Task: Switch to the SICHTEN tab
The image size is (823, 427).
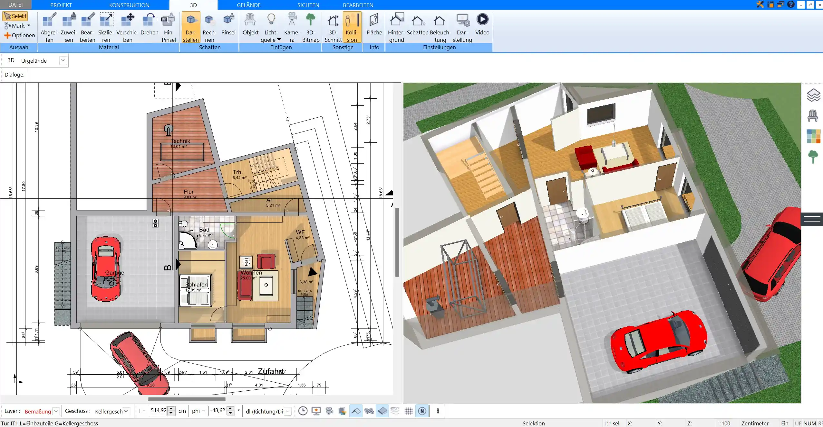Action: click(x=308, y=5)
